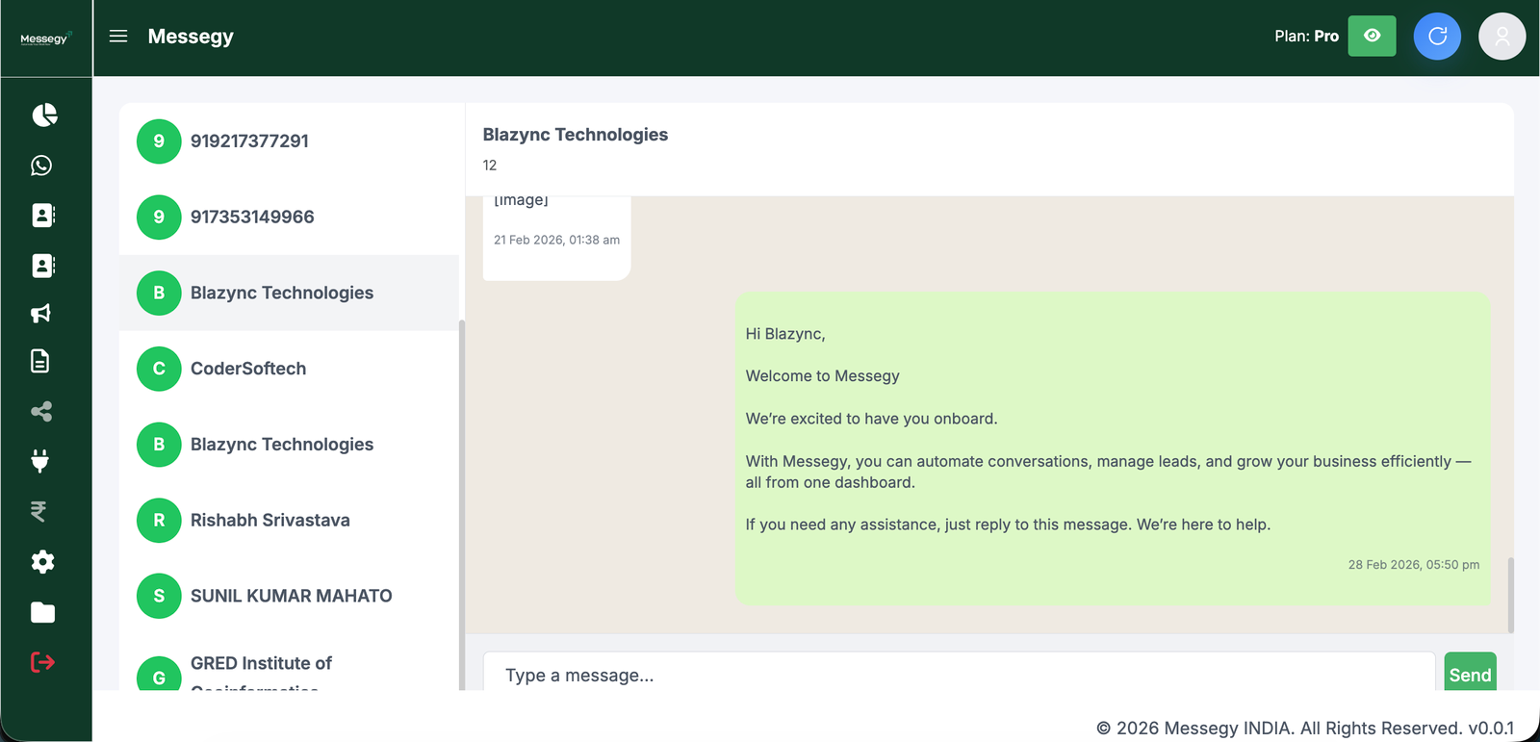This screenshot has height=742, width=1540.
Task: Select highlighted Blazync Technologies chat
Action: point(289,293)
